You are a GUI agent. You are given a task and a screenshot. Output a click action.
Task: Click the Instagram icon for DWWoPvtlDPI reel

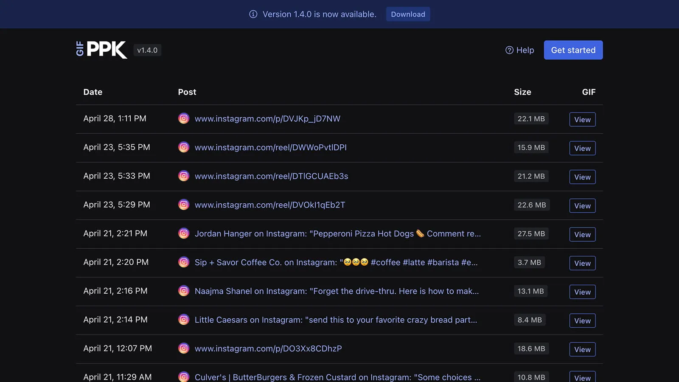click(x=184, y=147)
